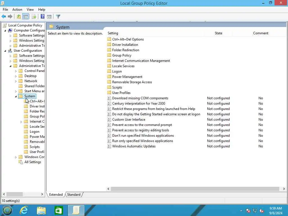Select Don't run specified Windows applications
Screen dimensions: 288x216
(143, 136)
